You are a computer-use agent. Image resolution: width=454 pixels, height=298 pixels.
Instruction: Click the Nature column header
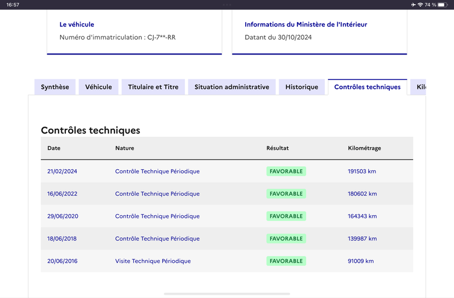(x=124, y=148)
